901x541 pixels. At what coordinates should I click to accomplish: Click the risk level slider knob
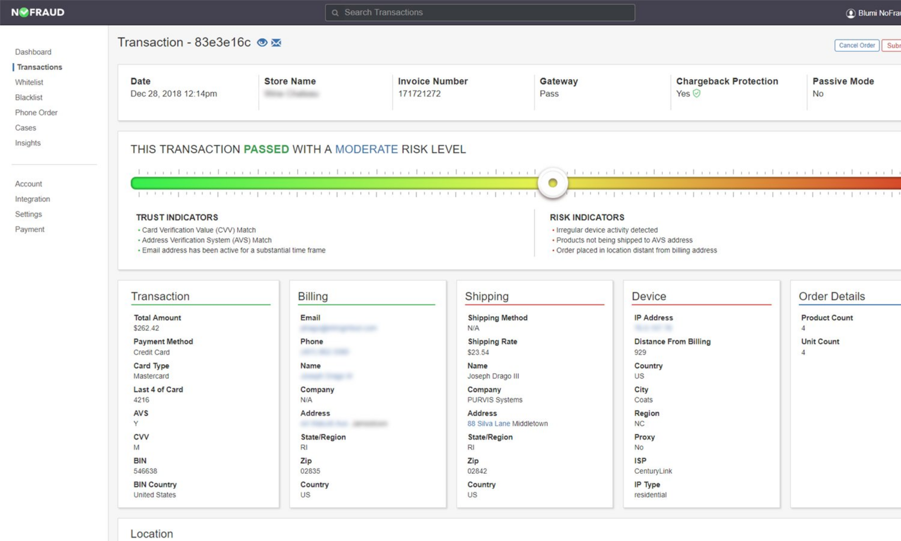click(x=552, y=183)
